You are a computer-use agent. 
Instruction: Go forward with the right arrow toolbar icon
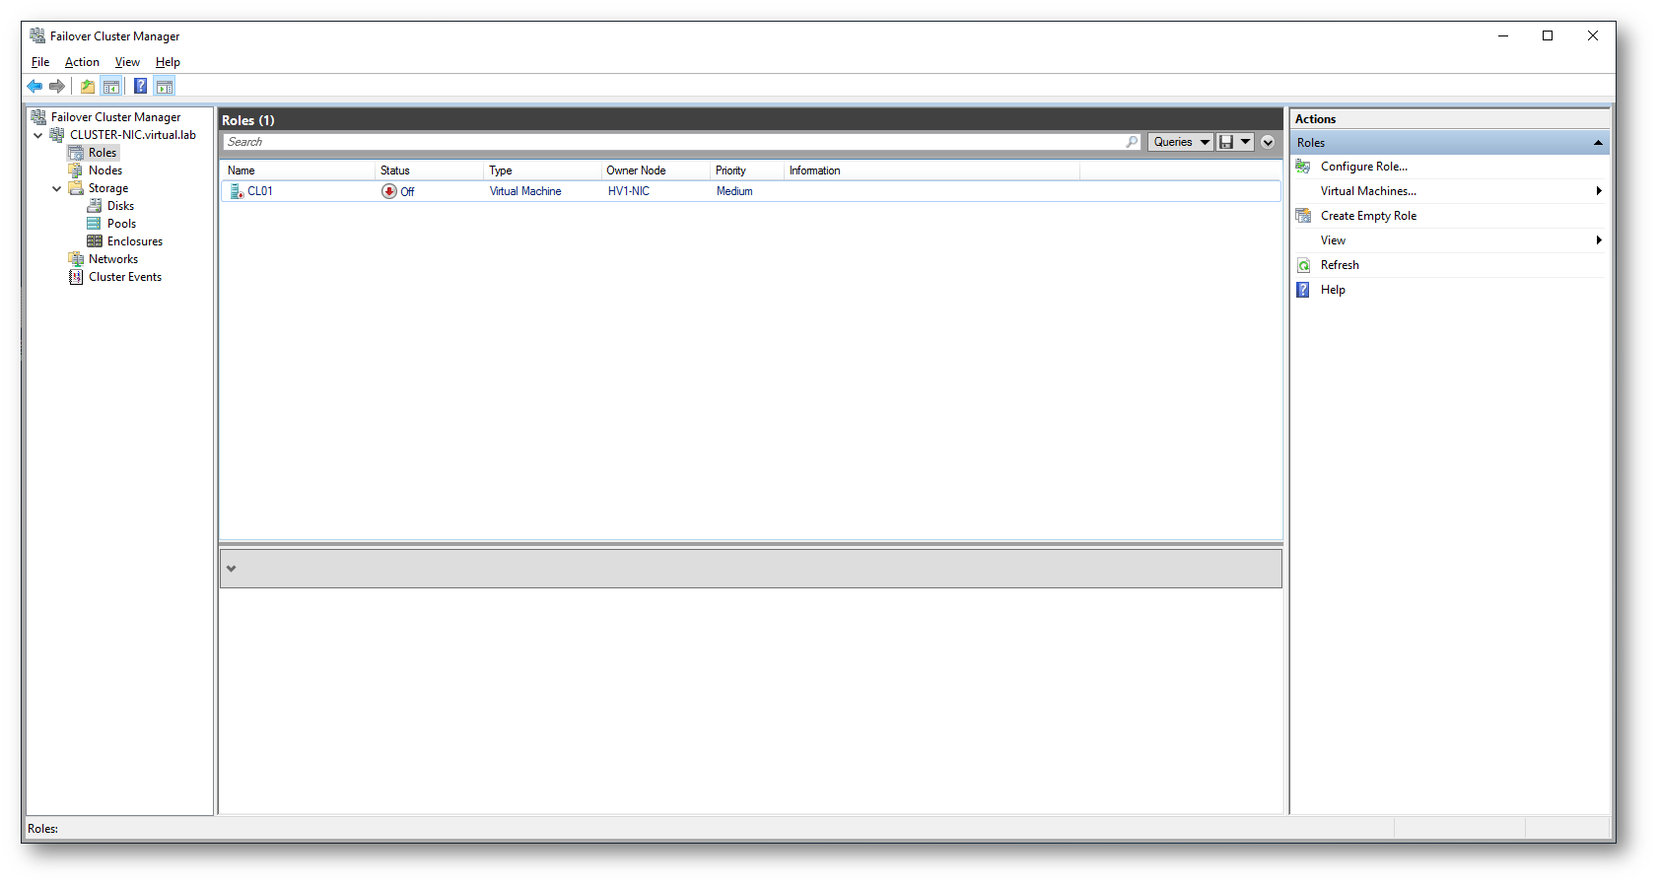(x=57, y=87)
